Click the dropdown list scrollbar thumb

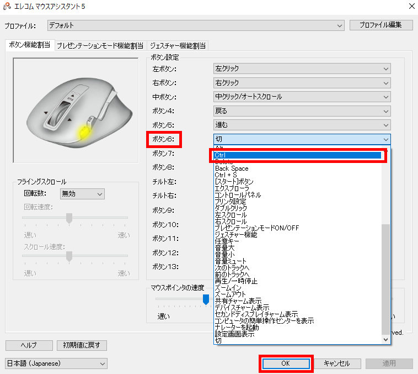click(385, 279)
